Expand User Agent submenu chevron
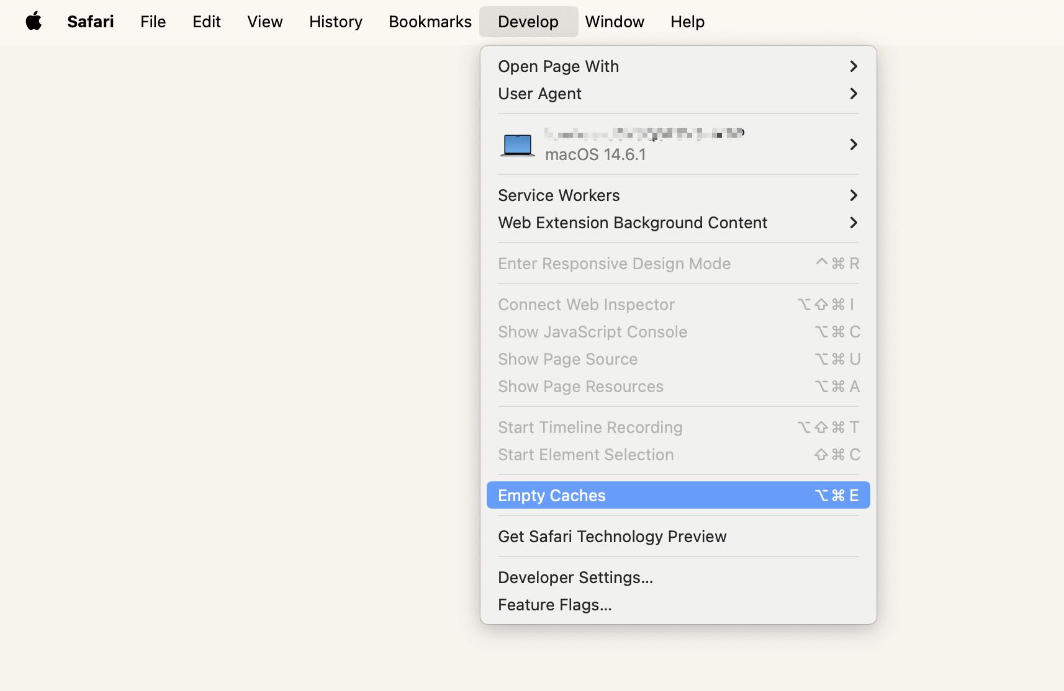Viewport: 1064px width, 691px height. click(854, 94)
